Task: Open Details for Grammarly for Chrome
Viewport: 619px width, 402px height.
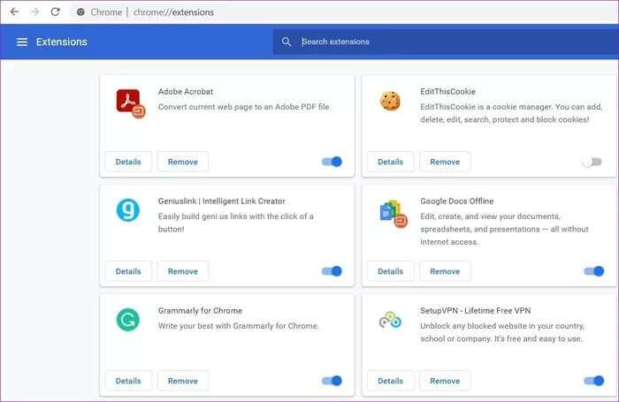Action: (128, 381)
